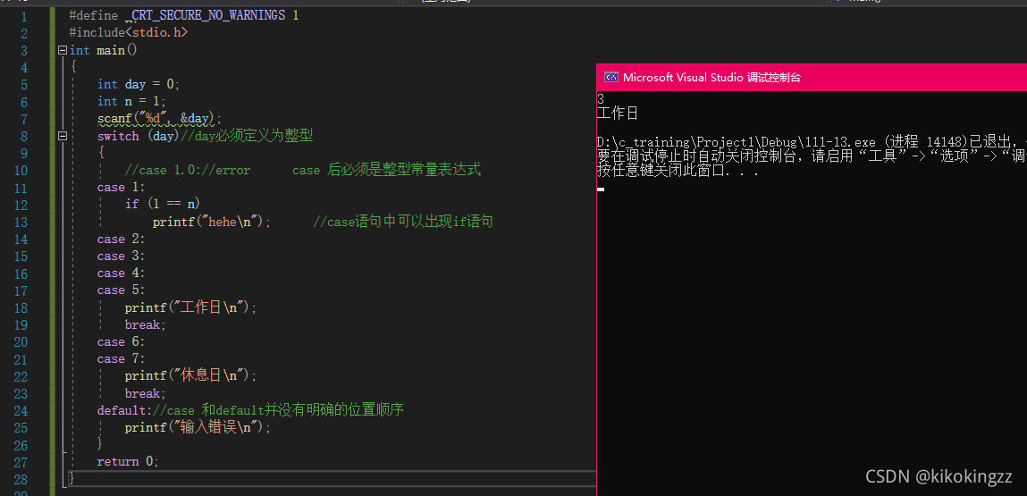Click the console window icon in title bar
The width and height of the screenshot is (1027, 496).
tap(610, 77)
